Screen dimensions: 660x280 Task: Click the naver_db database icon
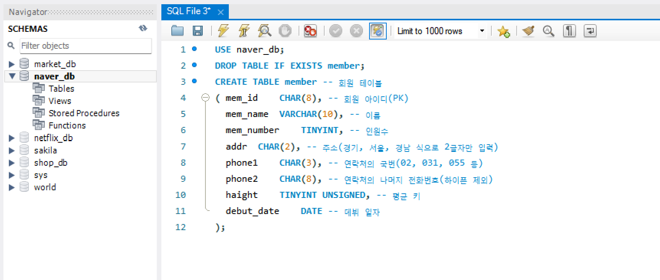click(24, 76)
